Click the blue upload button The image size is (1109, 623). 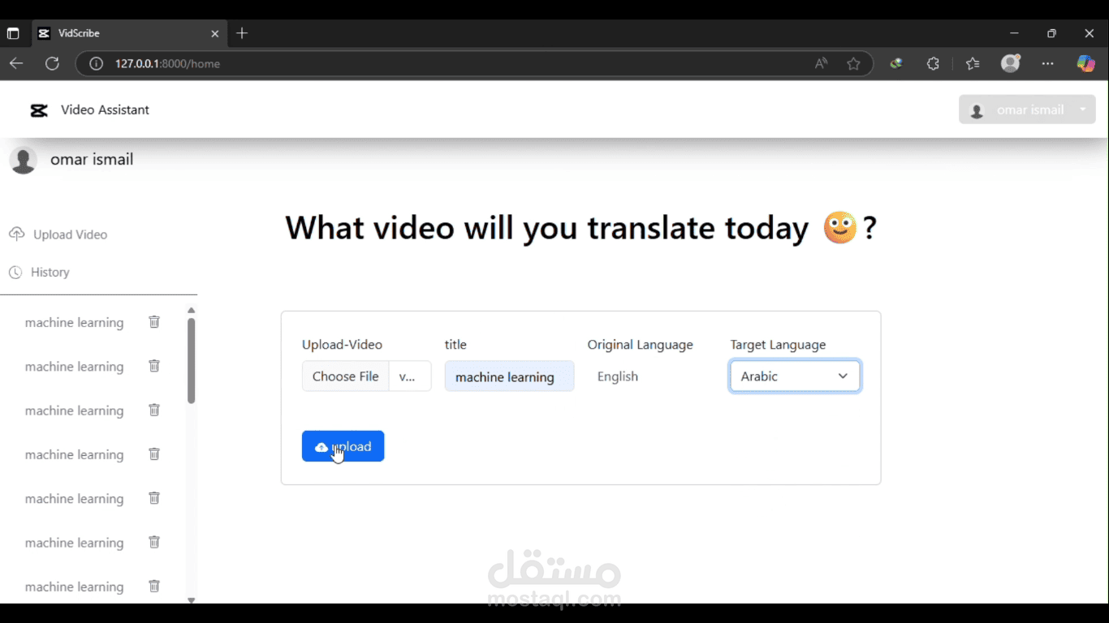(x=343, y=446)
